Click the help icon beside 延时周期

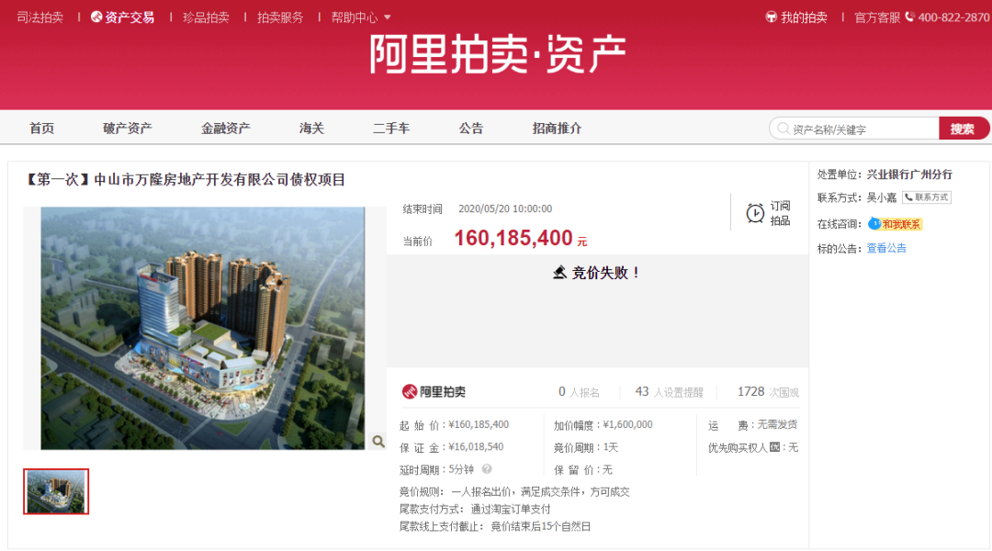(x=487, y=469)
